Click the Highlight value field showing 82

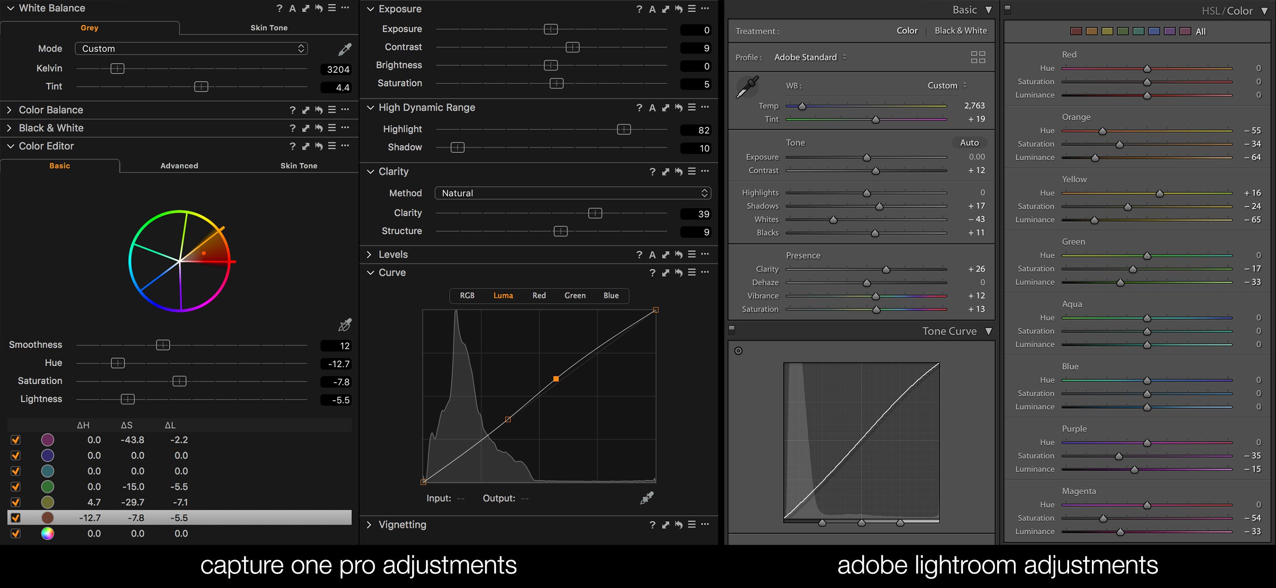click(696, 130)
